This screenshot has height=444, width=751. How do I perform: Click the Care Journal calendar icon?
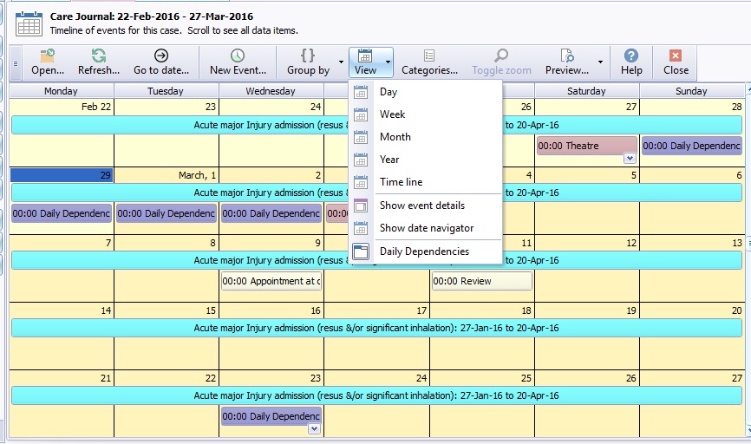point(29,24)
